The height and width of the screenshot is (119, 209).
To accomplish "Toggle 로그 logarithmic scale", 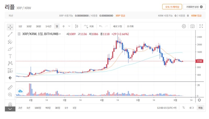I will (x=191, y=108).
